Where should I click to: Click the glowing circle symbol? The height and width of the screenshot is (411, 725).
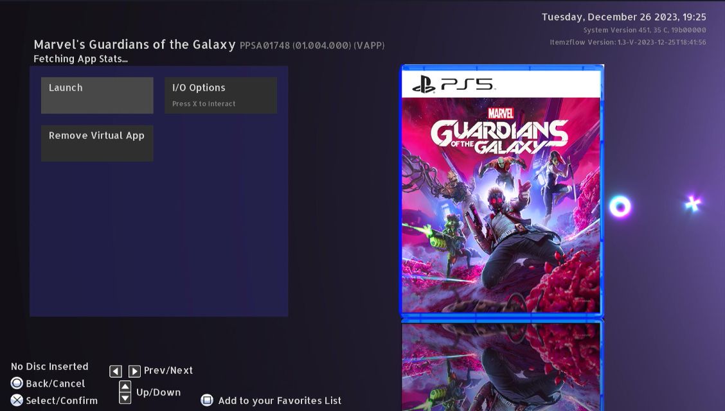pyautogui.click(x=620, y=206)
